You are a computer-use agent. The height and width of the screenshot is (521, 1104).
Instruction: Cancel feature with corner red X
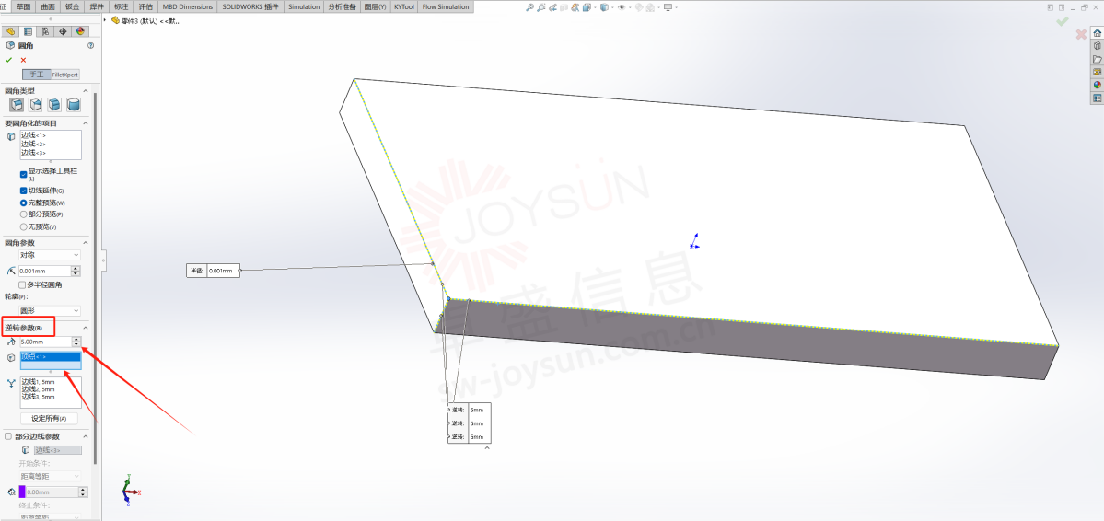pos(1082,34)
